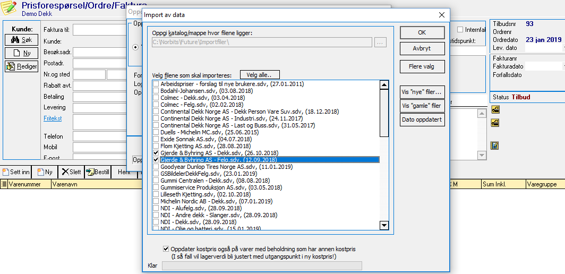Screen dimensions: 565x274
Task: Click file list scrollbar down arrow
Action: 384,226
